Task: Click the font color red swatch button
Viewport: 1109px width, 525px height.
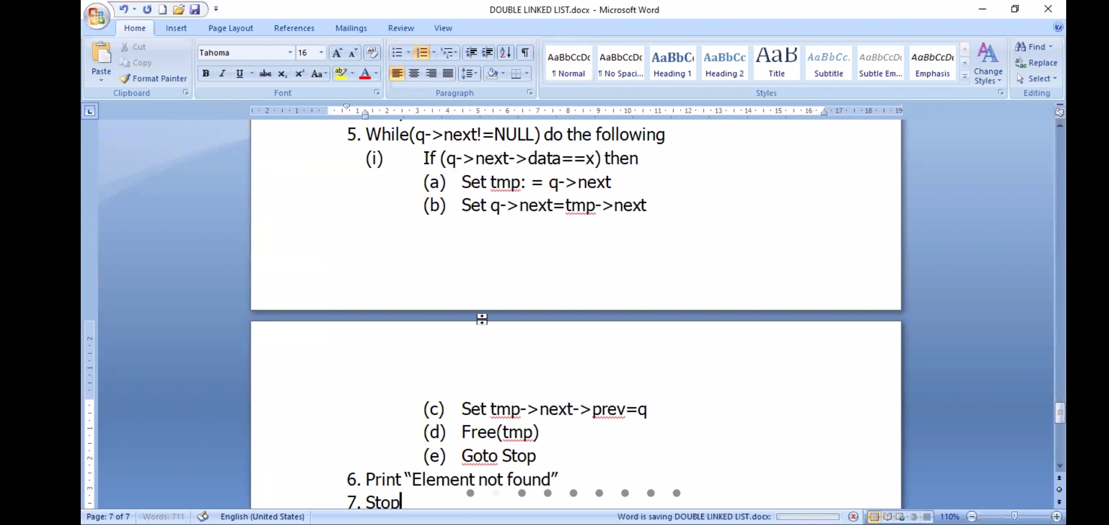Action: [x=365, y=73]
